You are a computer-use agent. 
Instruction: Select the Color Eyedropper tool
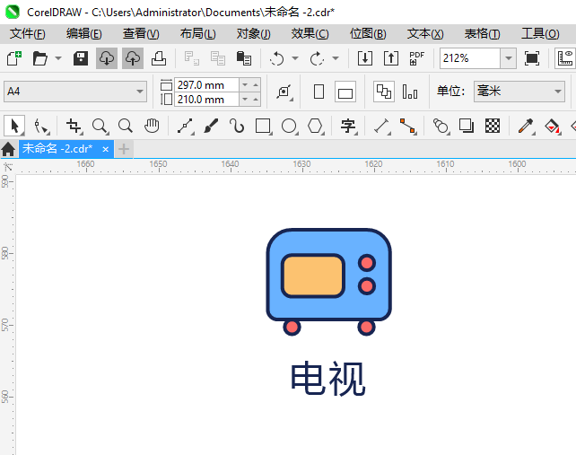click(527, 126)
